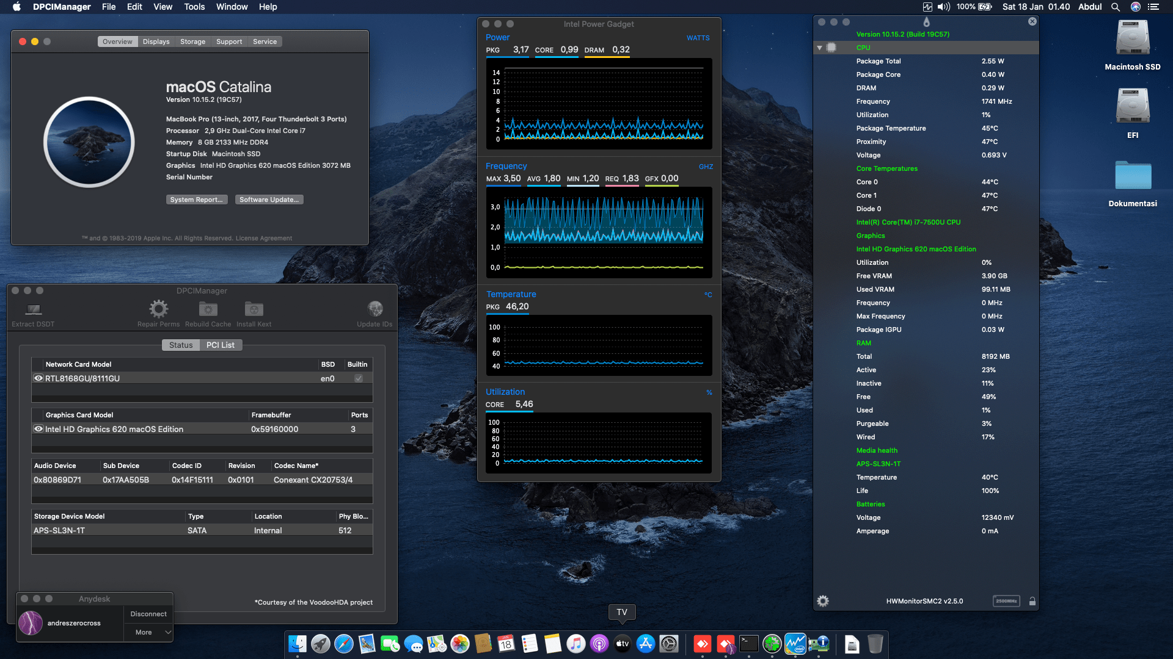Expand the More dropdown in Anydesk
Image resolution: width=1173 pixels, height=659 pixels.
click(x=148, y=632)
